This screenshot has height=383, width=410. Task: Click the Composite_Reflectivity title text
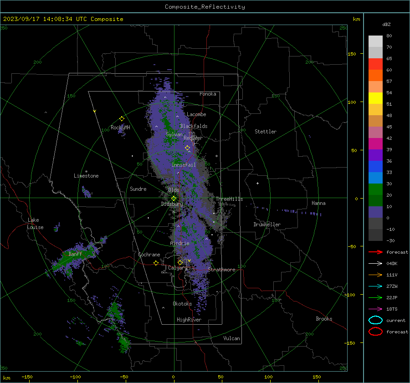coord(205,7)
